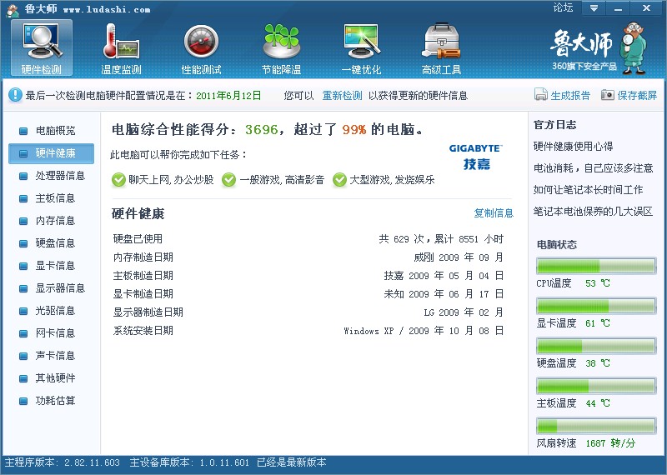This screenshot has height=475, width=667.
Task: Go to 功耗估算 in the sidebar
Action: click(55, 401)
